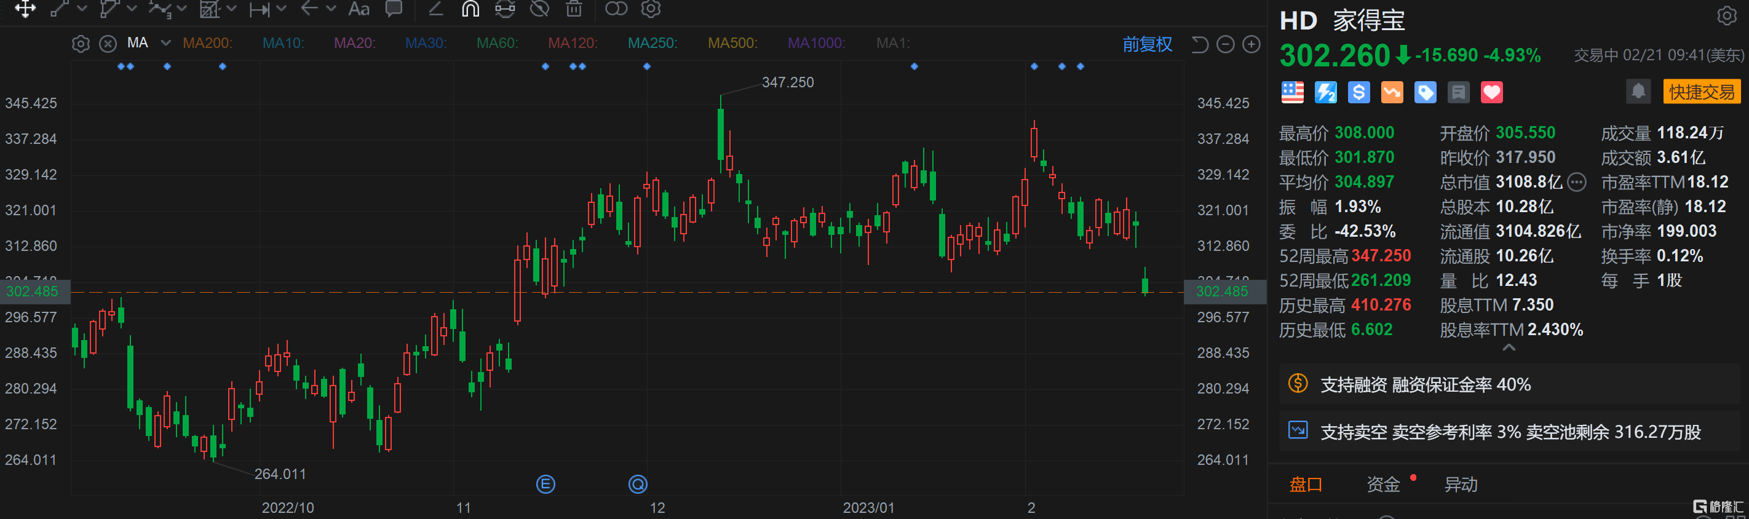Viewport: 1749px width, 519px height.
Task: Remove the MA indicator with X
Action: pyautogui.click(x=108, y=44)
